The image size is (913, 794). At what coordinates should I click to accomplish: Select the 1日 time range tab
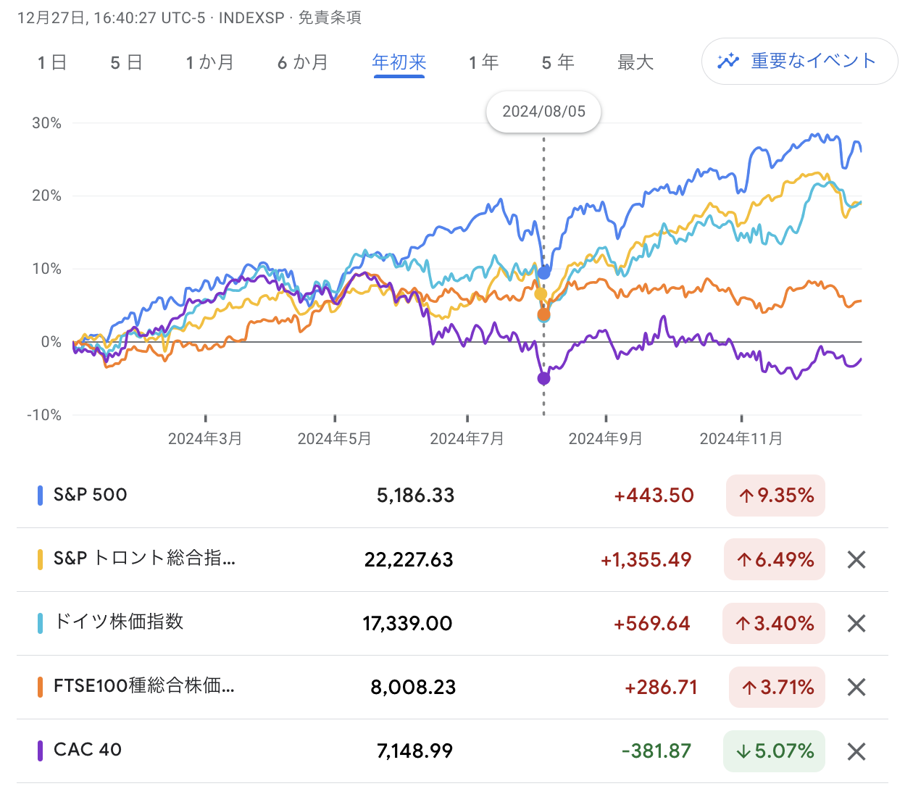click(52, 63)
